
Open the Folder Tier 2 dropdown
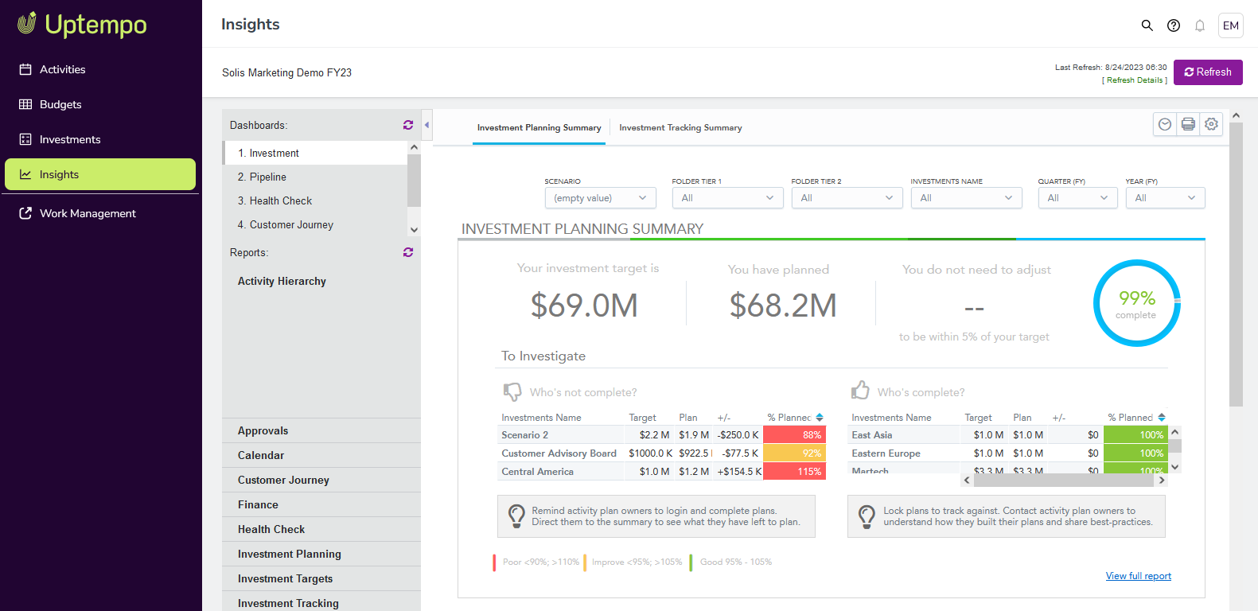click(847, 198)
